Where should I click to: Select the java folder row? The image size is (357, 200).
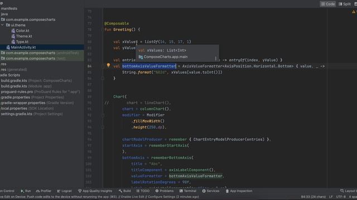[4, 14]
